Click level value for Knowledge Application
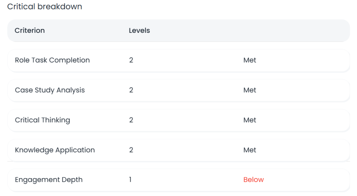Image resolution: width=357 pixels, height=196 pixels. [131, 150]
